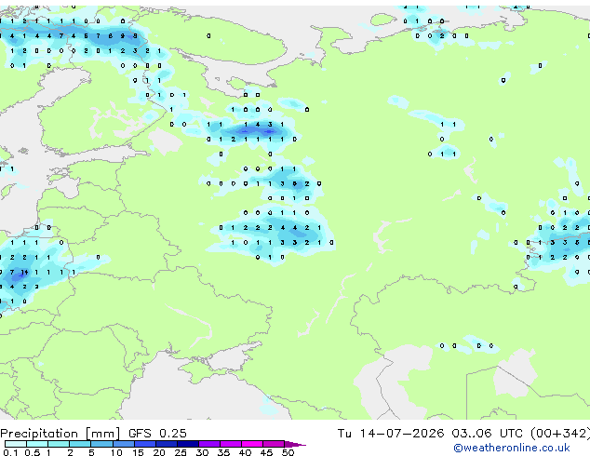Click the date 'Tu 14-07-2026'

391,434
